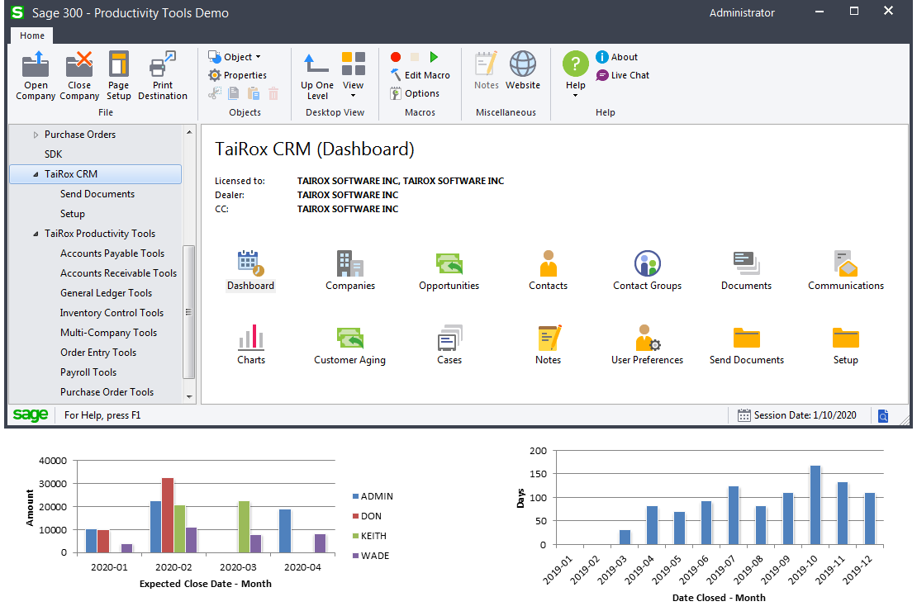917x611 pixels.
Task: Select Order Entry Tools tree item
Action: click(x=98, y=353)
